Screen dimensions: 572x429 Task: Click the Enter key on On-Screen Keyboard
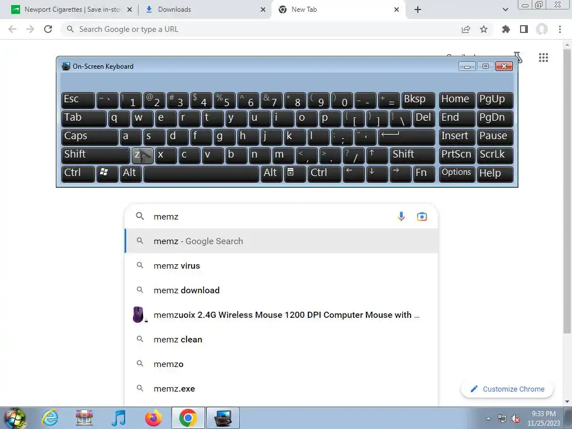[x=407, y=137]
